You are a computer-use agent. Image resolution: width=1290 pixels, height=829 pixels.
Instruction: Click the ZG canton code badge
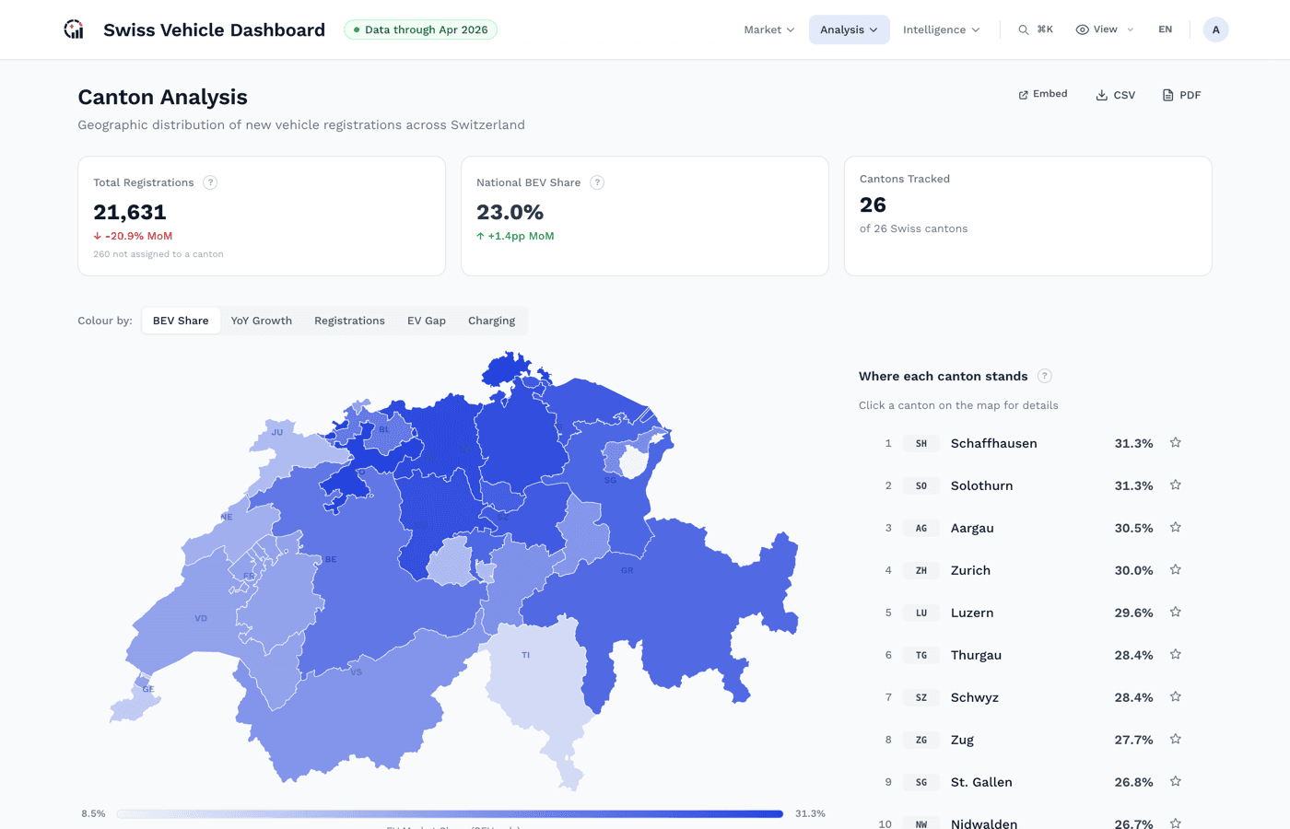921,740
